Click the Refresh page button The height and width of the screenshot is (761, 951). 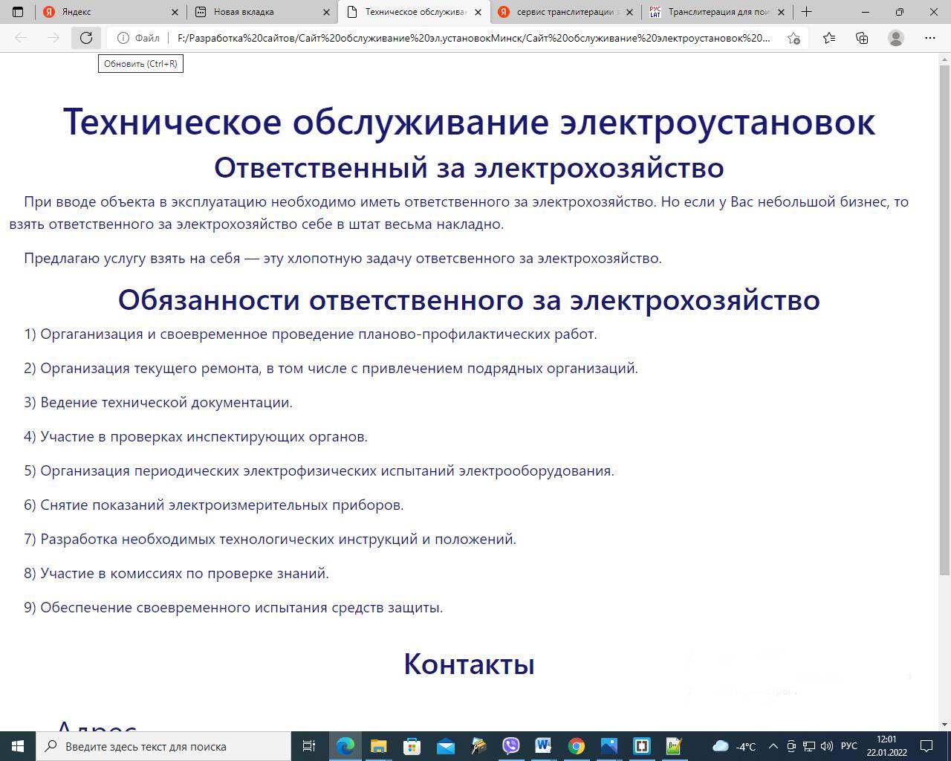(86, 38)
